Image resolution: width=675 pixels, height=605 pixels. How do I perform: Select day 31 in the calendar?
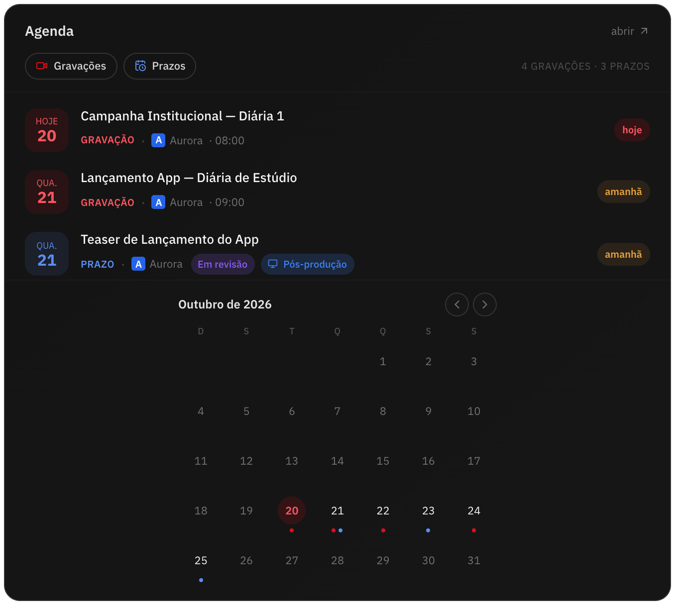click(x=474, y=560)
